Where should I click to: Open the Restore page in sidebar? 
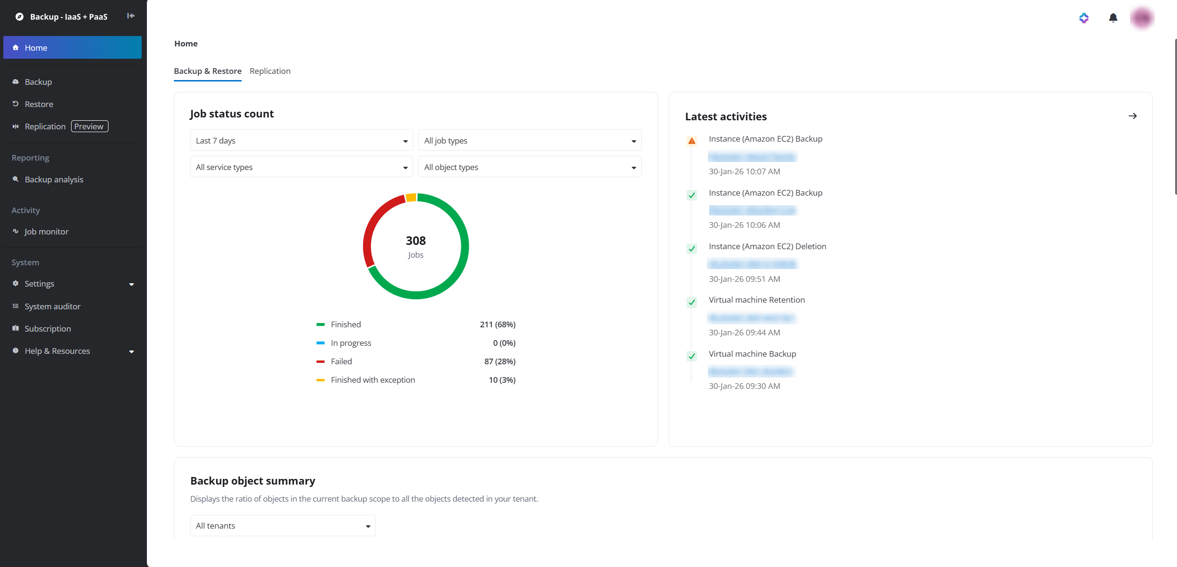(39, 104)
